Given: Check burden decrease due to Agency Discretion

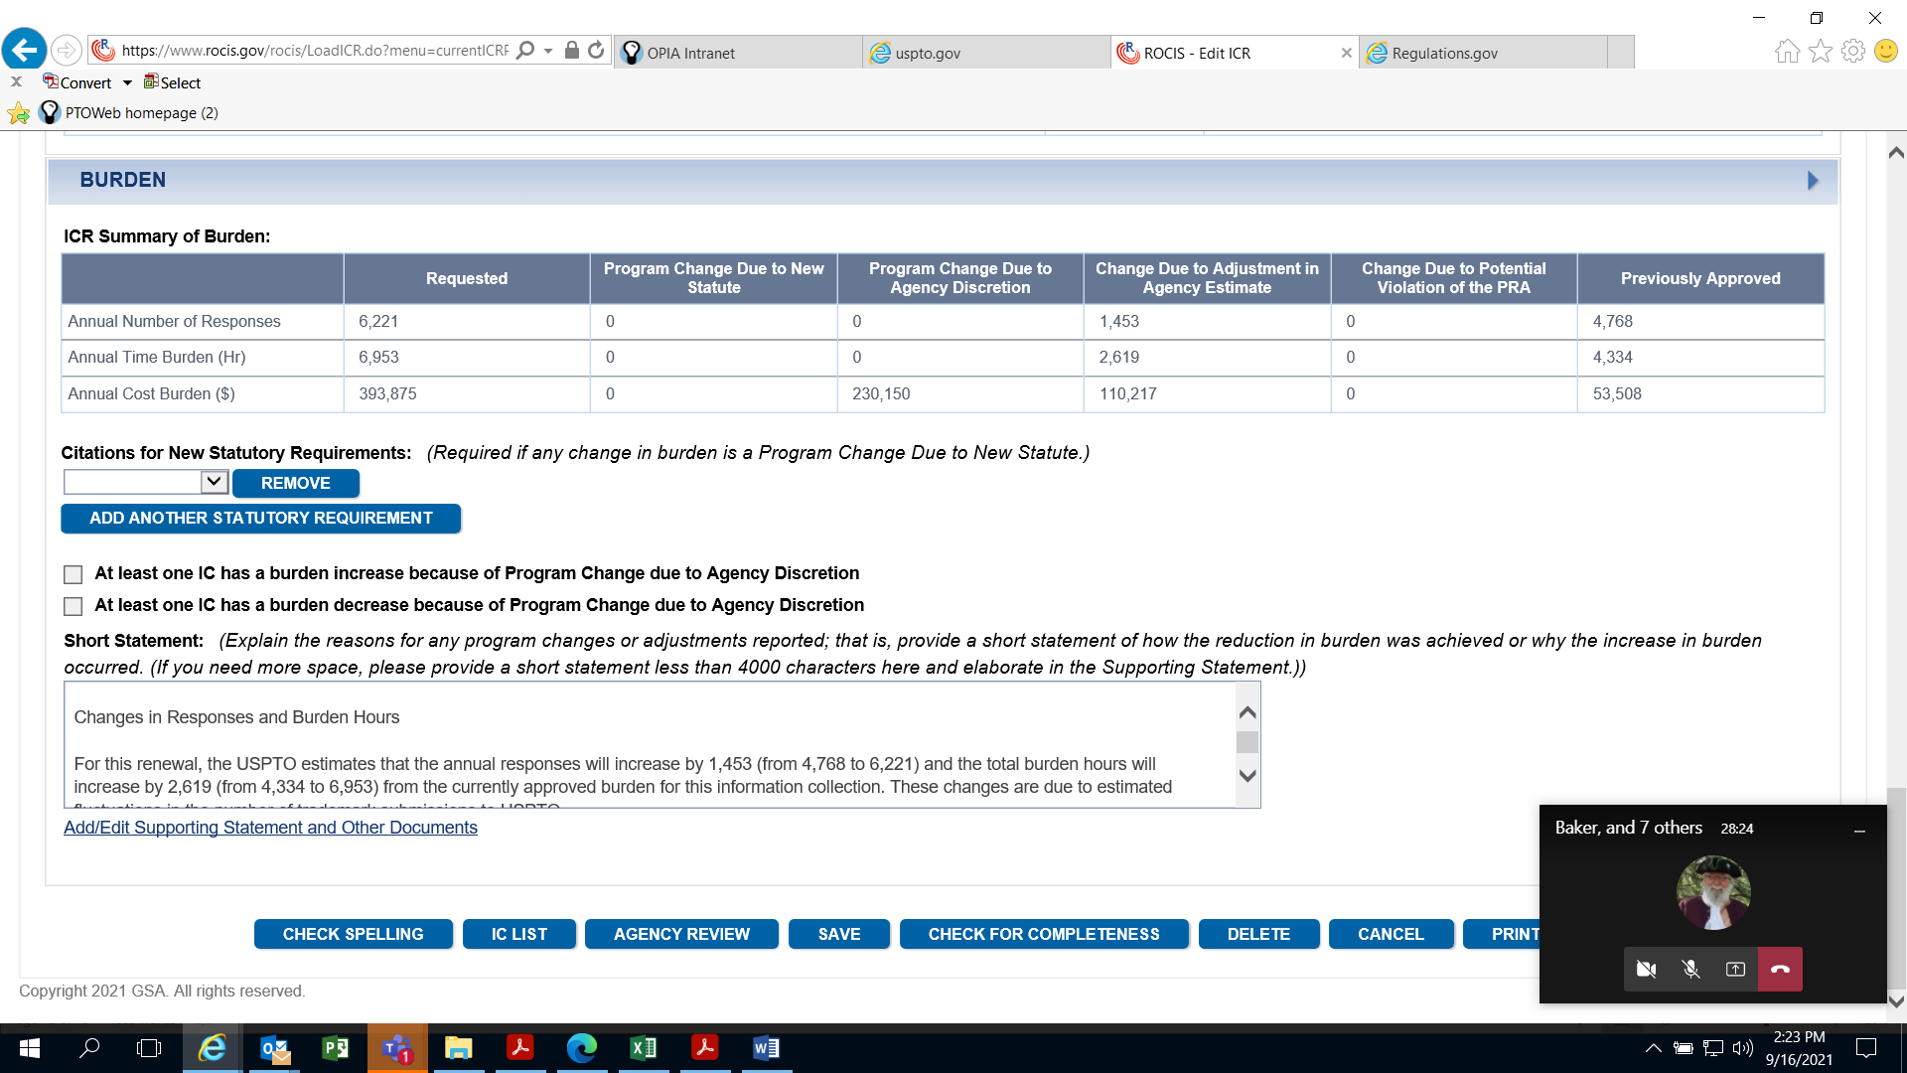Looking at the screenshot, I should point(73,606).
